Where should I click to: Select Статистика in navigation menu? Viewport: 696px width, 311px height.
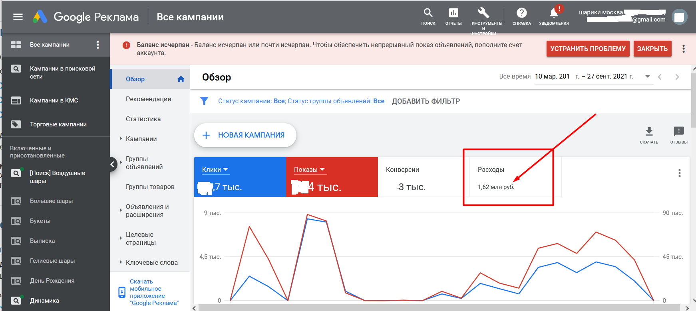point(143,119)
